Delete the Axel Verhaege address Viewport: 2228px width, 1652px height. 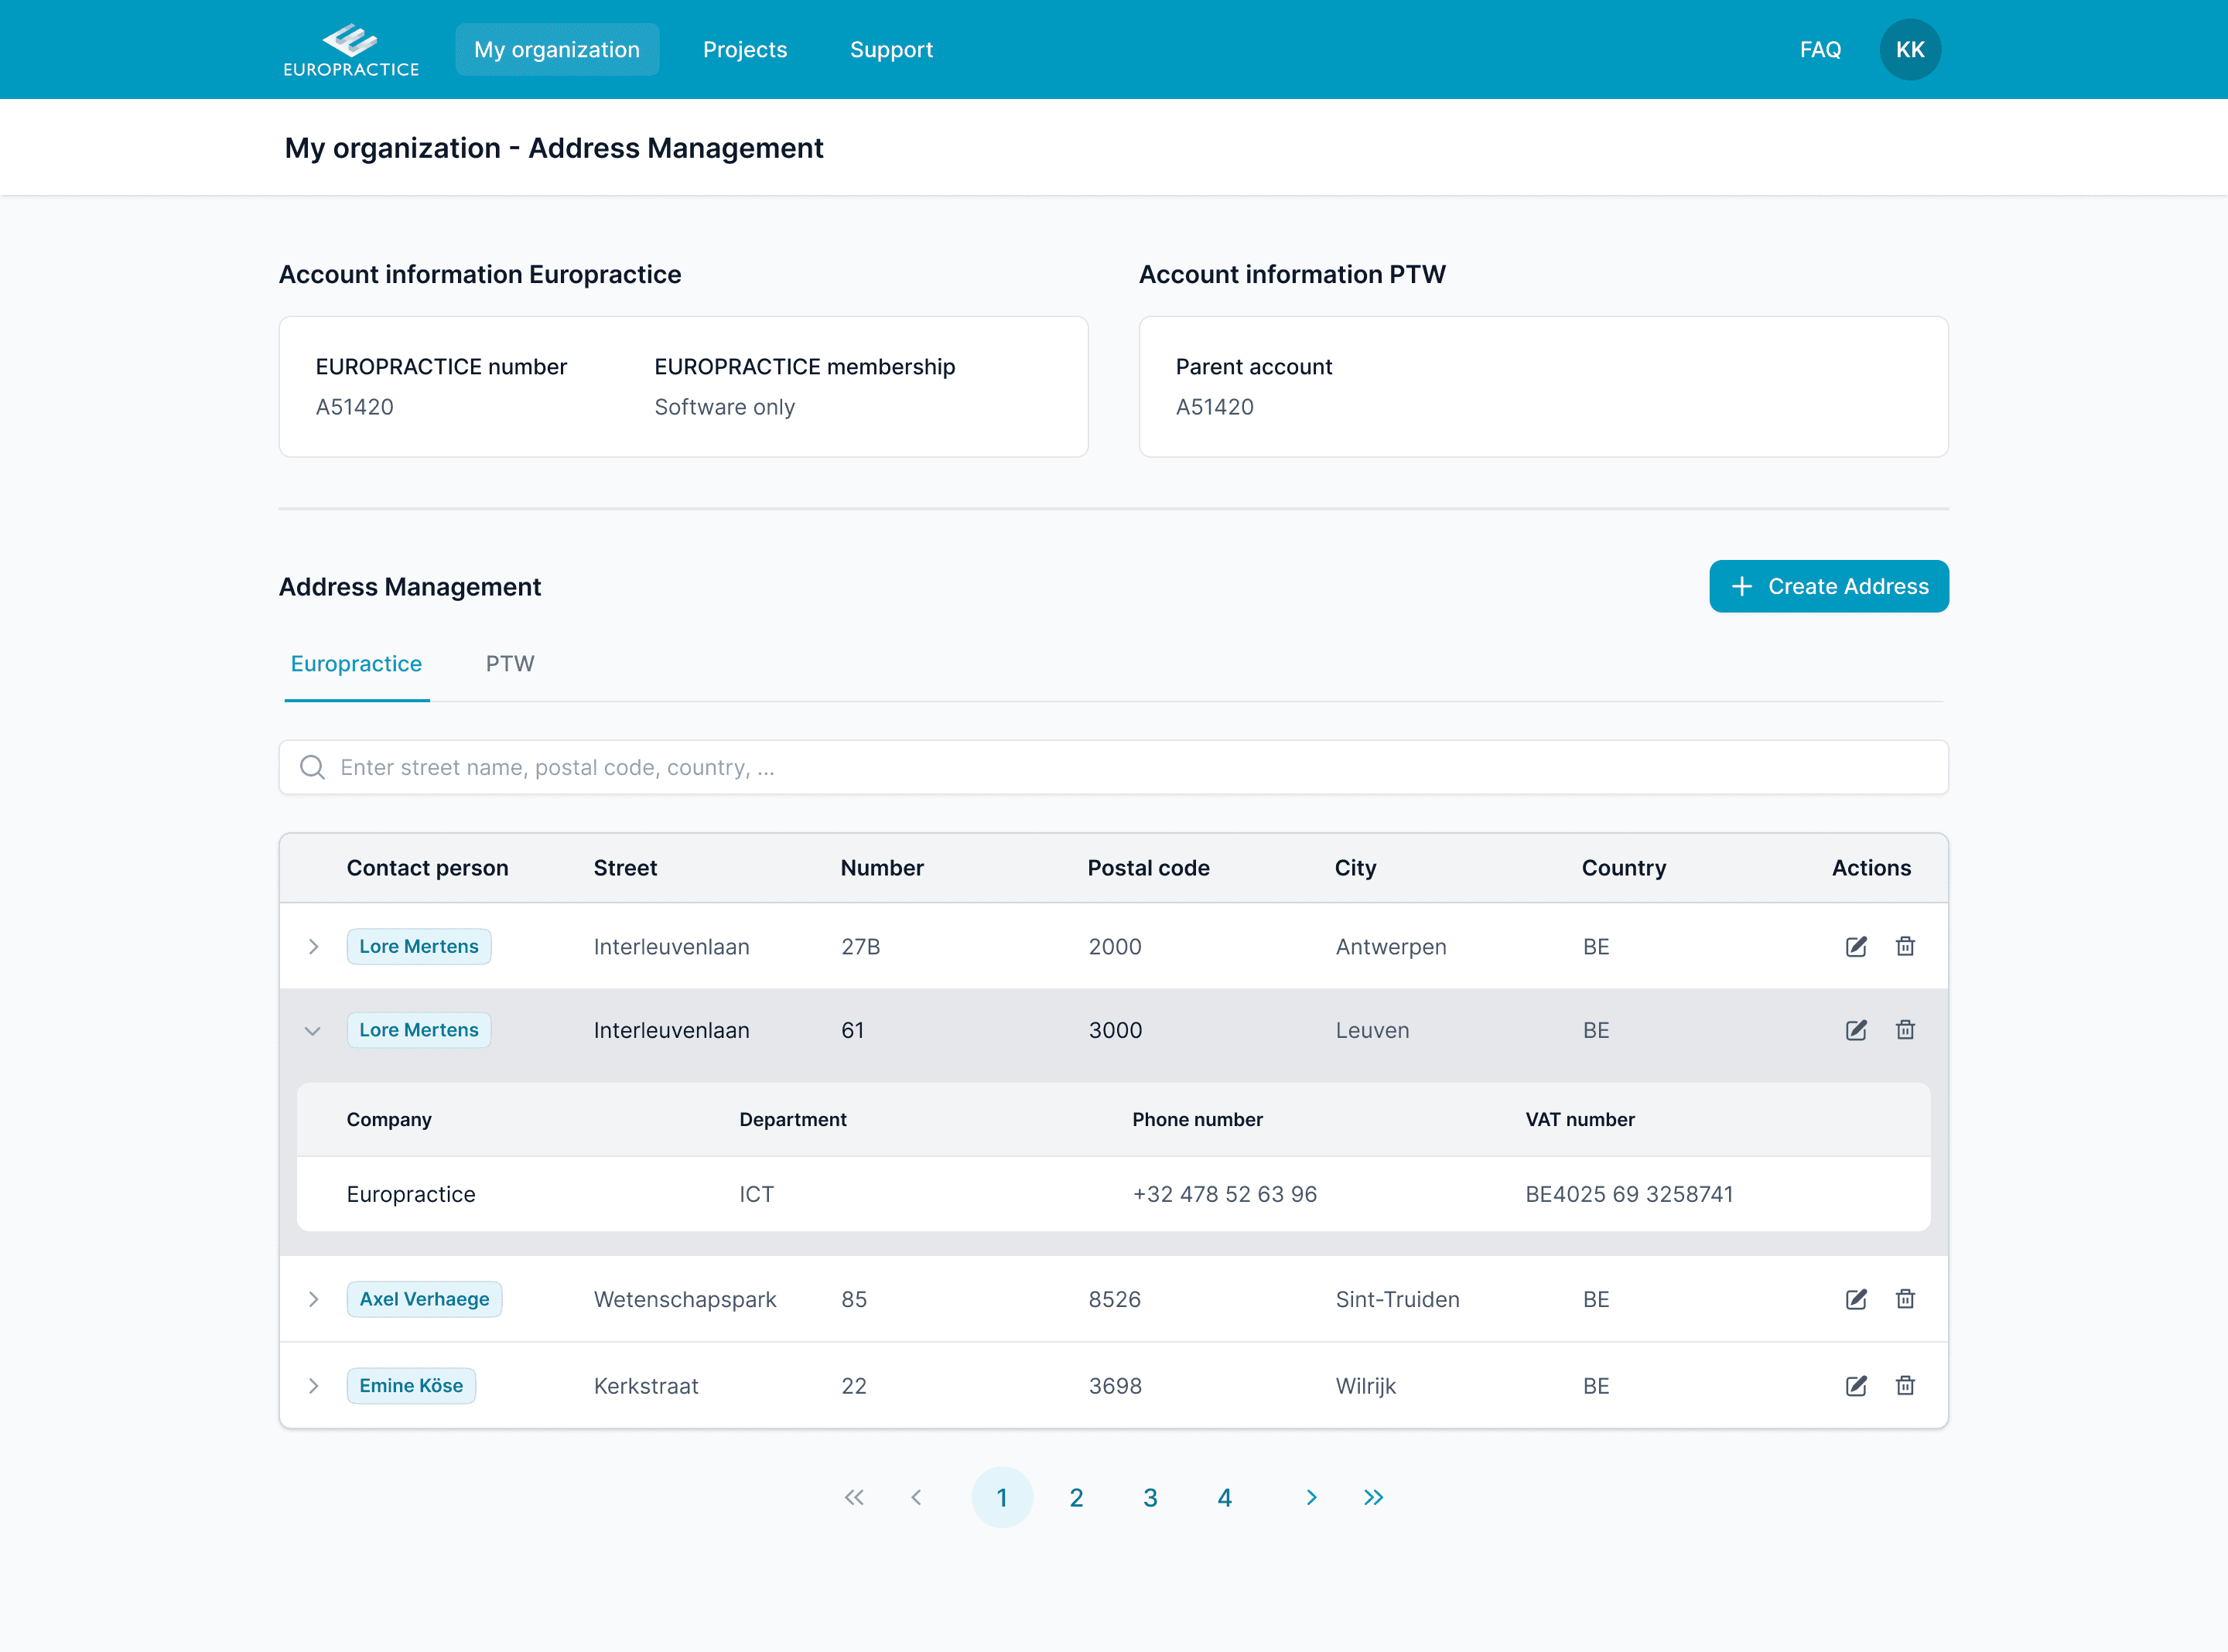click(x=1905, y=1299)
